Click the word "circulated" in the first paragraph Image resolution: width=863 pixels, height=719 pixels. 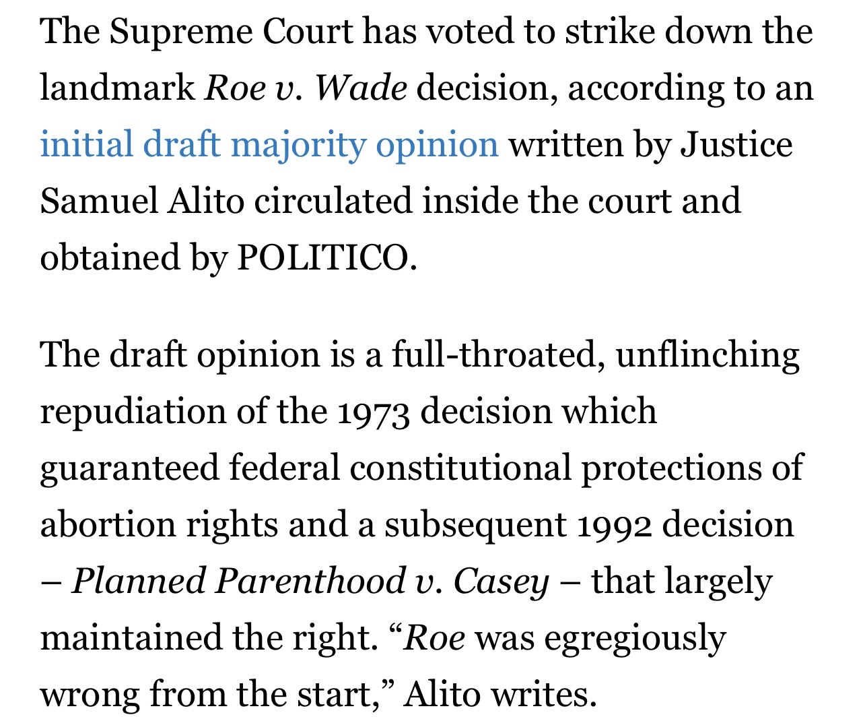pyautogui.click(x=333, y=201)
